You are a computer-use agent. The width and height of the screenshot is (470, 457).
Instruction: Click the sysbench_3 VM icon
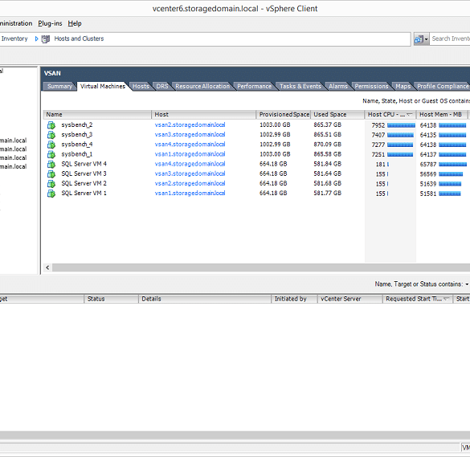51,135
